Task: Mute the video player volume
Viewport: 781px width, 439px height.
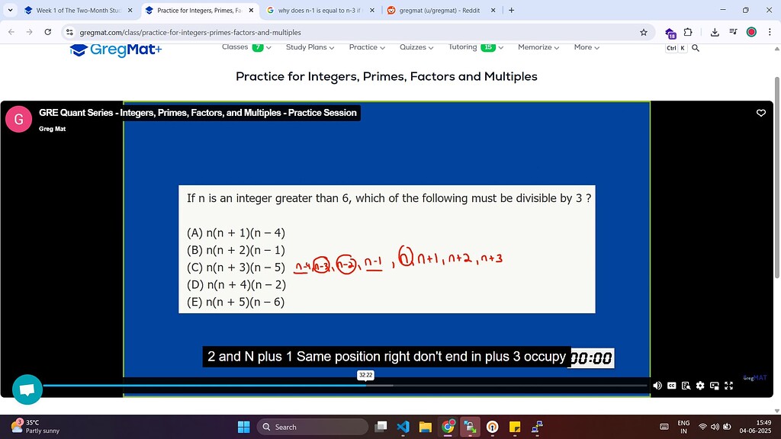Action: [657, 386]
